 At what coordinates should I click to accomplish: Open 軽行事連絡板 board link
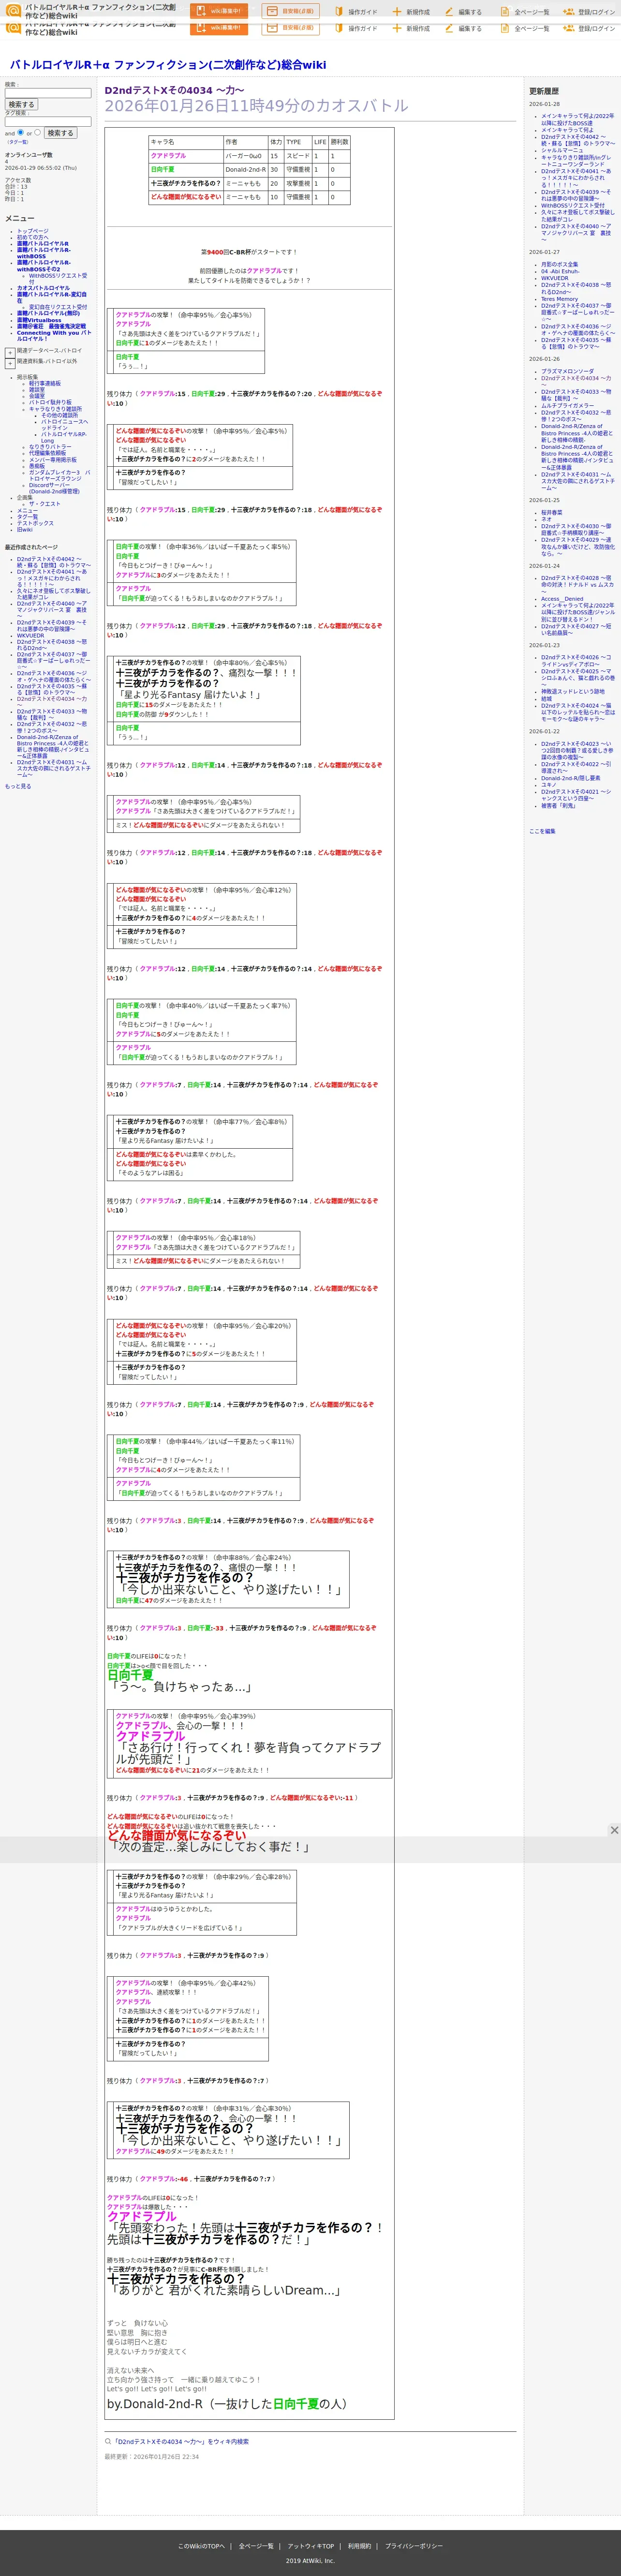click(44, 383)
